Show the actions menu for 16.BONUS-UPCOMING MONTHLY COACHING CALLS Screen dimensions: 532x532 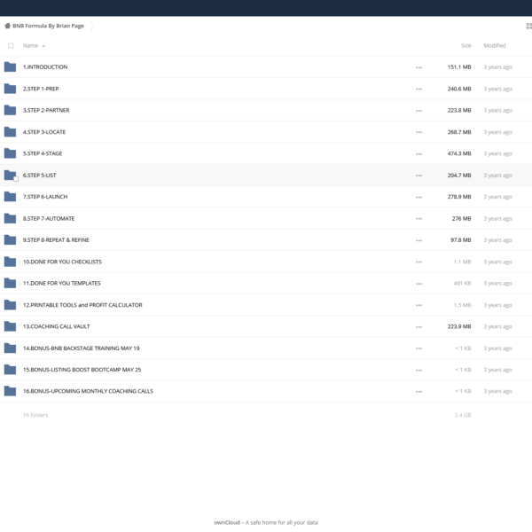pyautogui.click(x=419, y=392)
